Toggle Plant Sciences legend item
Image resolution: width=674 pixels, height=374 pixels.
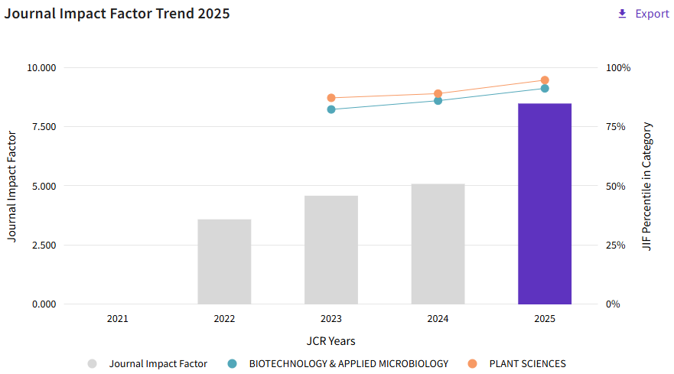(516, 364)
